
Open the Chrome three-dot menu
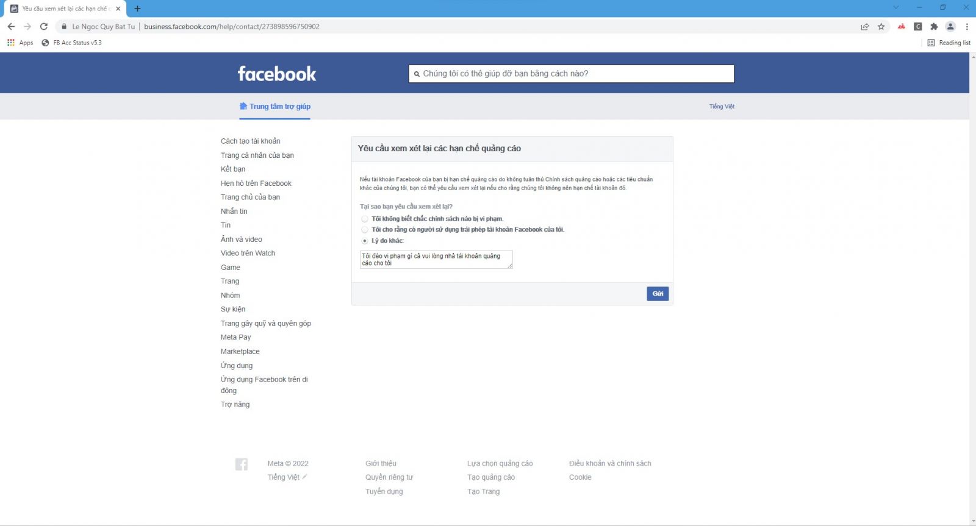coord(967,26)
